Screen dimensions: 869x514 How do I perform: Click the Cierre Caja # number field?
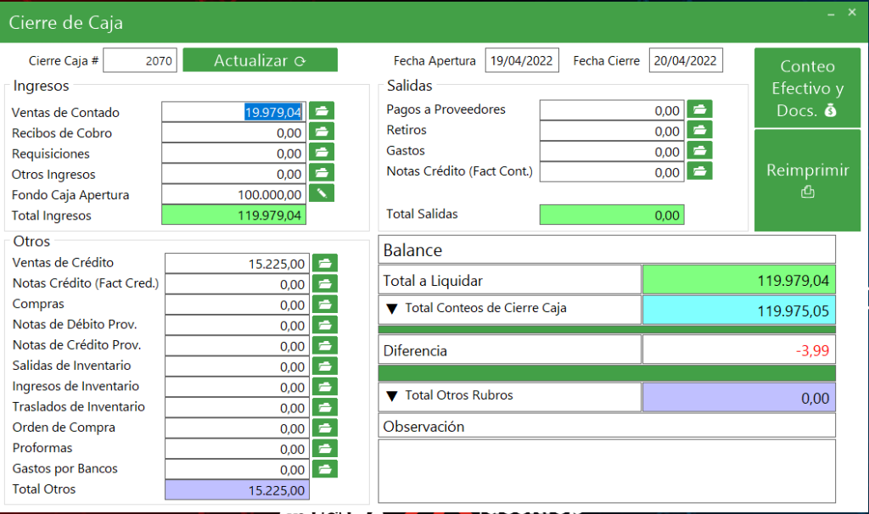pyautogui.click(x=140, y=61)
